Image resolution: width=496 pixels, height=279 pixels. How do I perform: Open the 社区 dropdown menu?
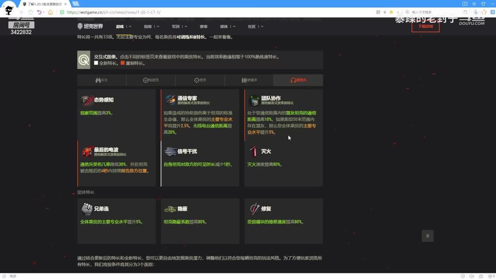pos(255,26)
